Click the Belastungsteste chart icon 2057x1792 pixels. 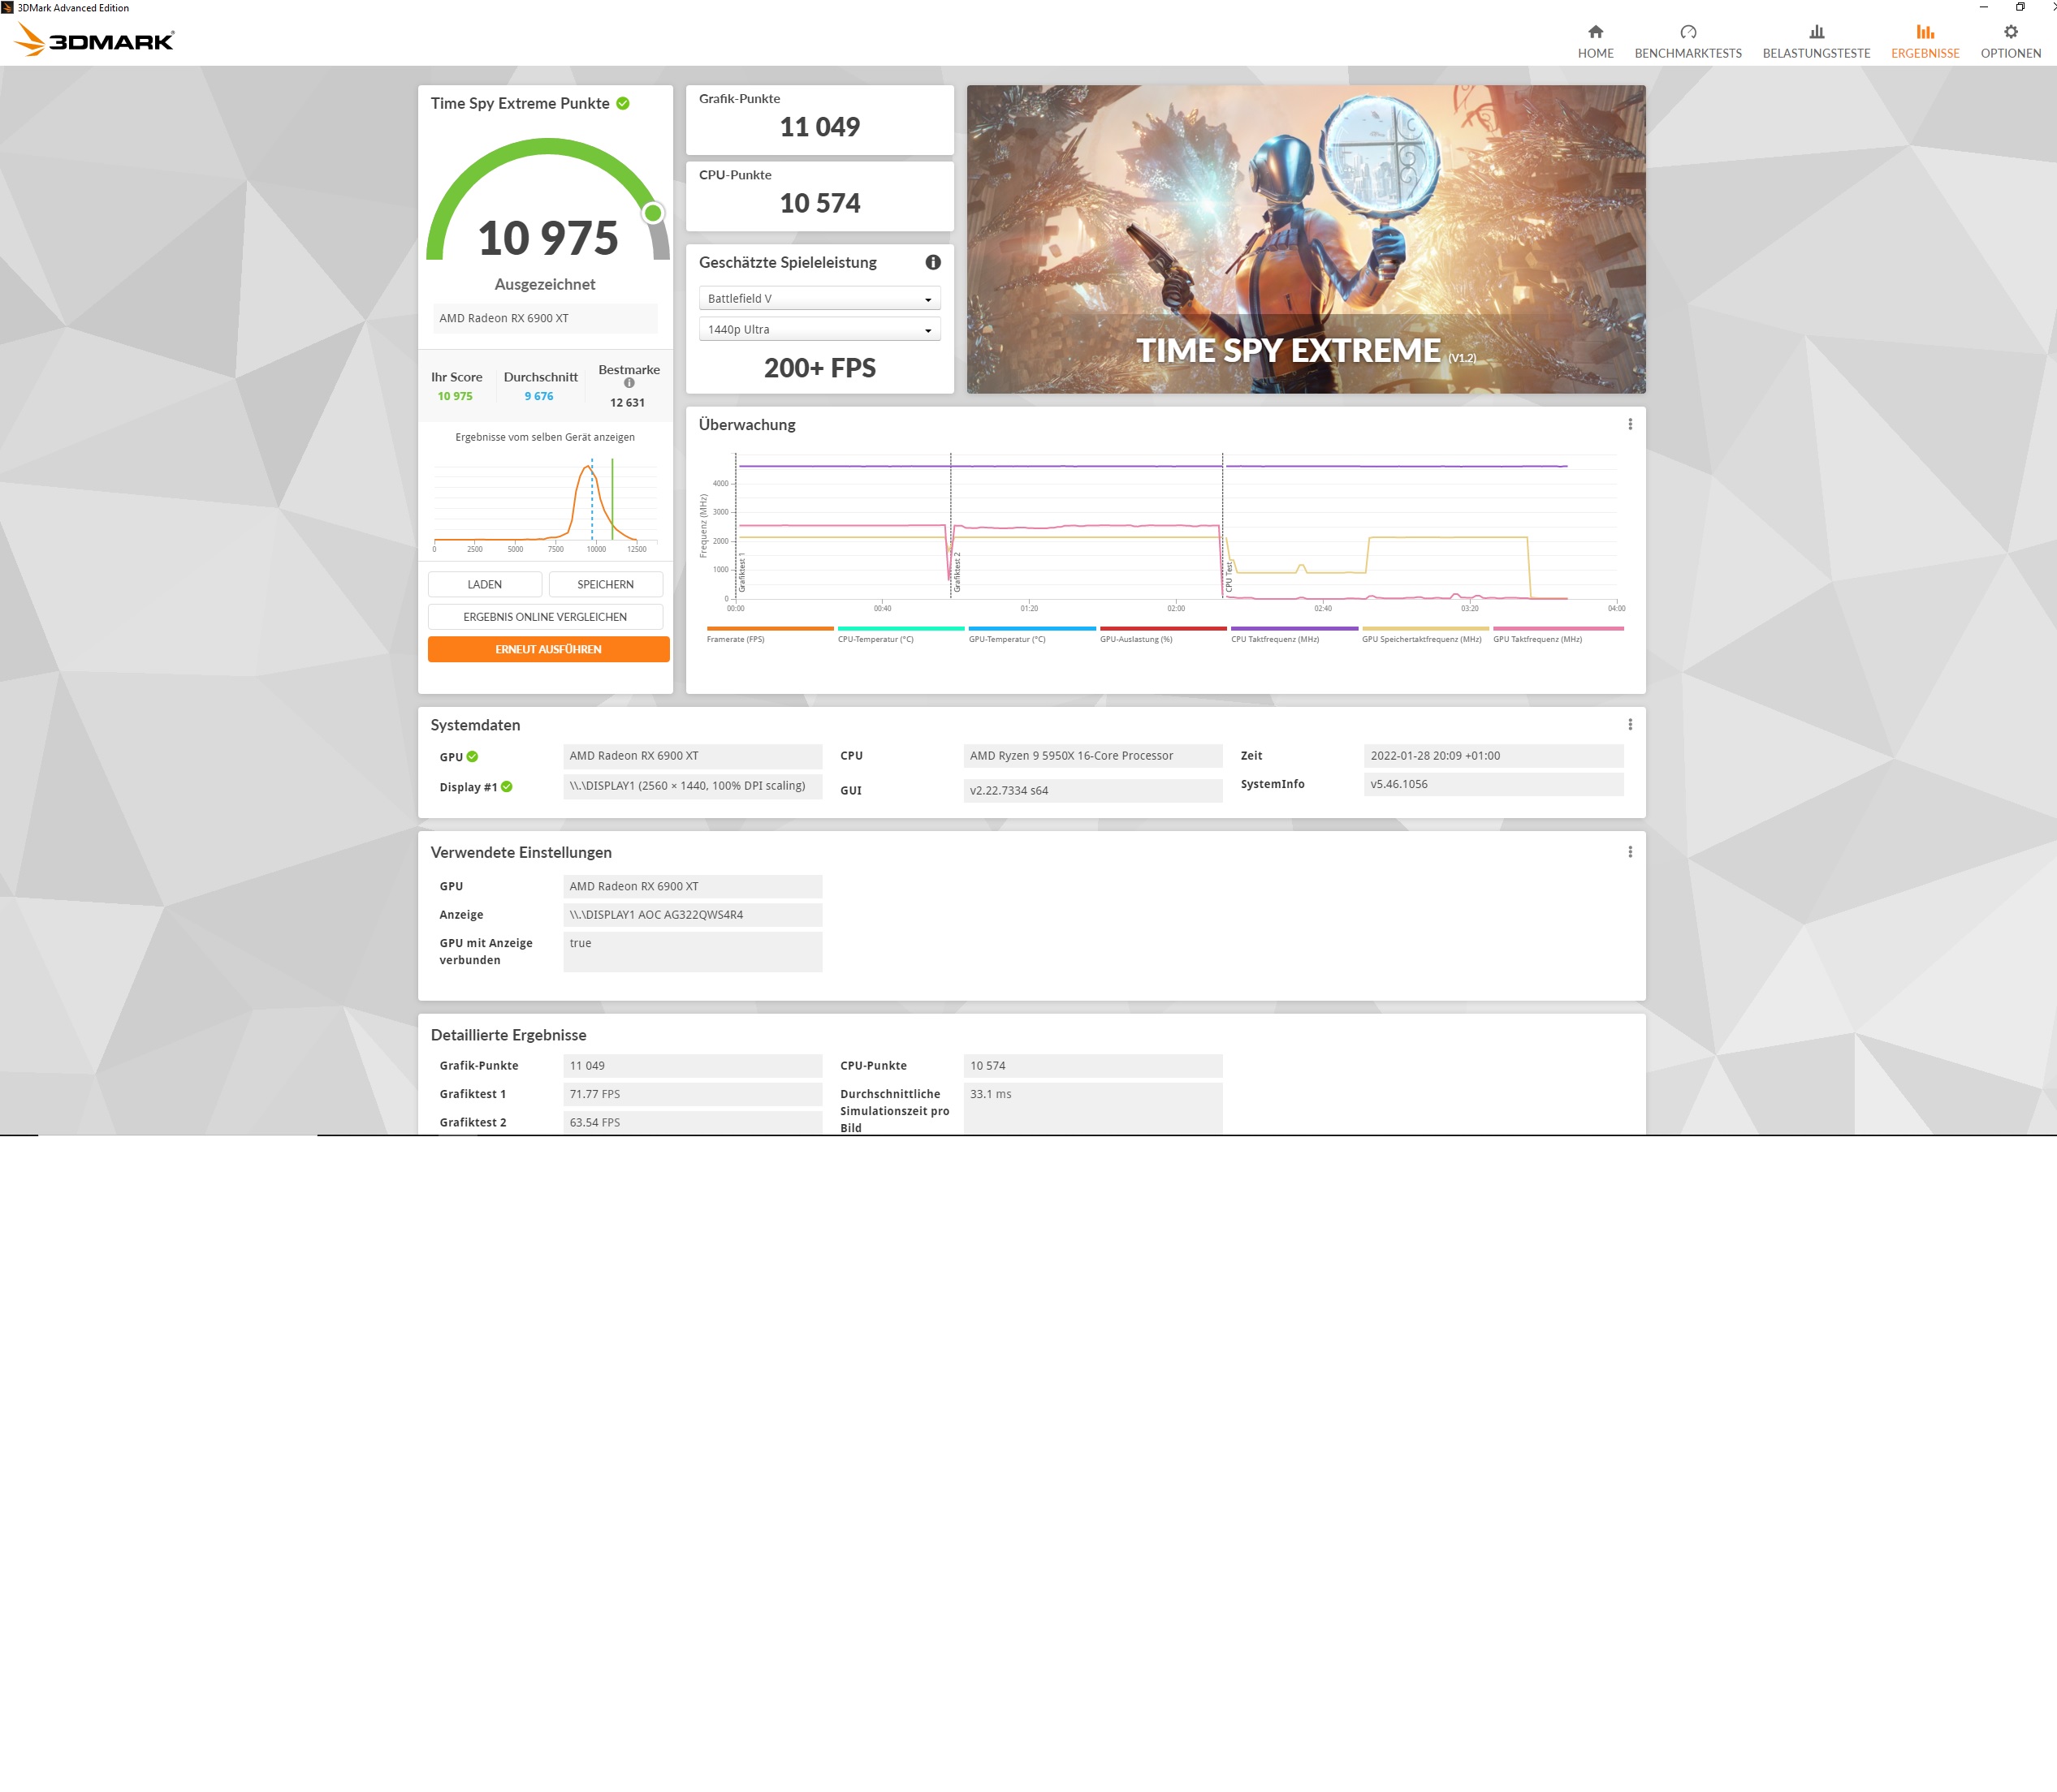(1816, 32)
